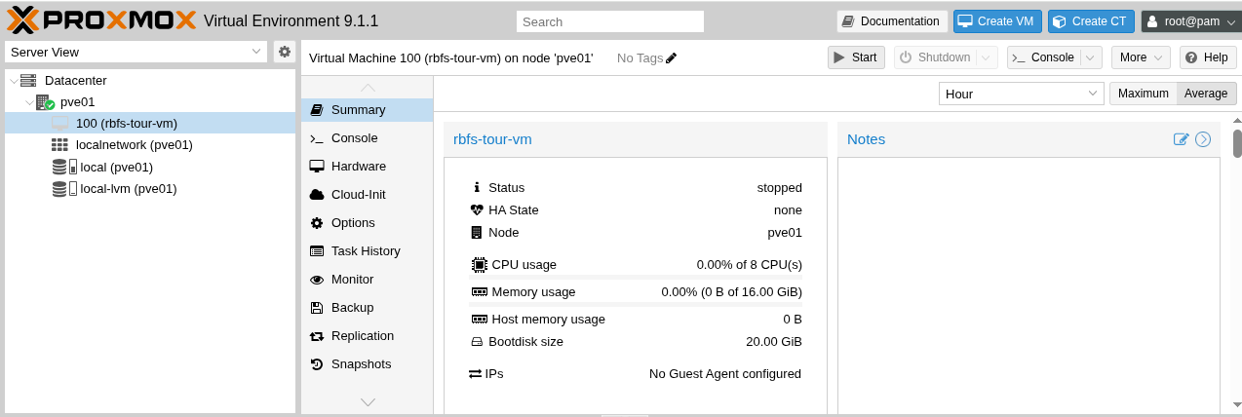The image size is (1242, 417).
Task: Click the '0.00% of 8 CPU(s)' value
Action: tap(750, 264)
